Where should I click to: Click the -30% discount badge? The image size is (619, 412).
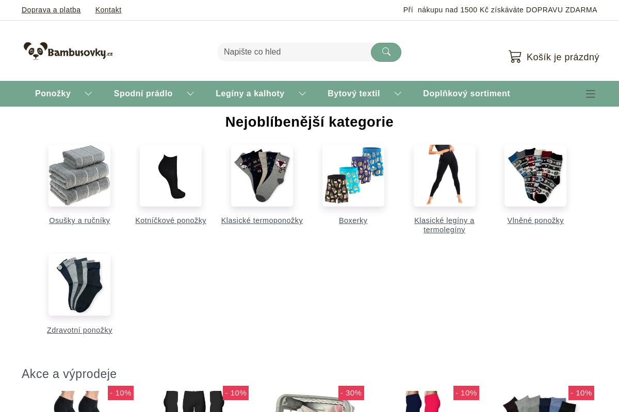351,393
